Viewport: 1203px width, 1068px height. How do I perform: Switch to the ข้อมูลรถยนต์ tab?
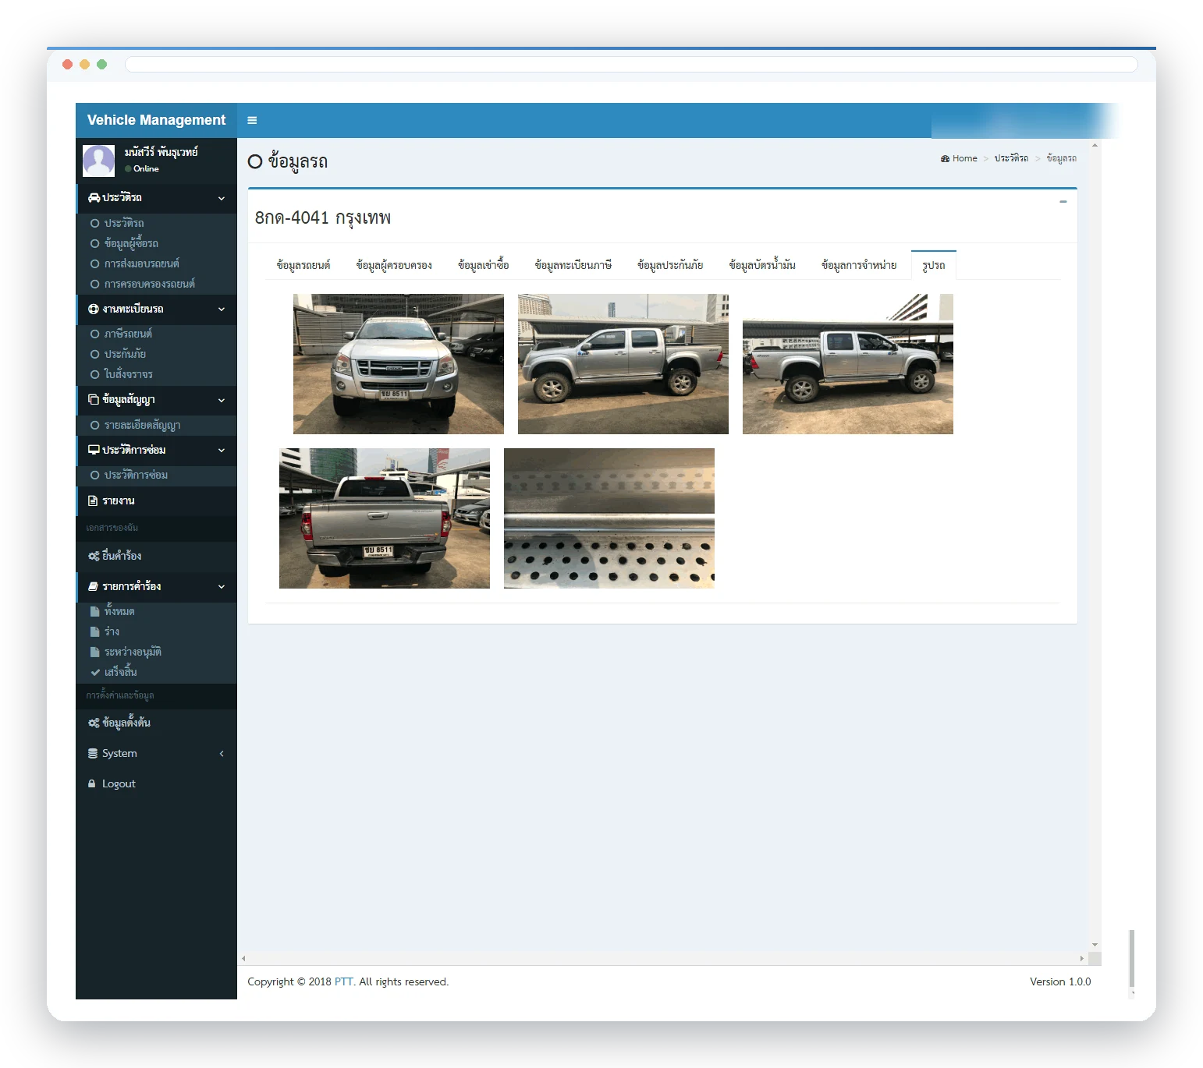pos(303,265)
